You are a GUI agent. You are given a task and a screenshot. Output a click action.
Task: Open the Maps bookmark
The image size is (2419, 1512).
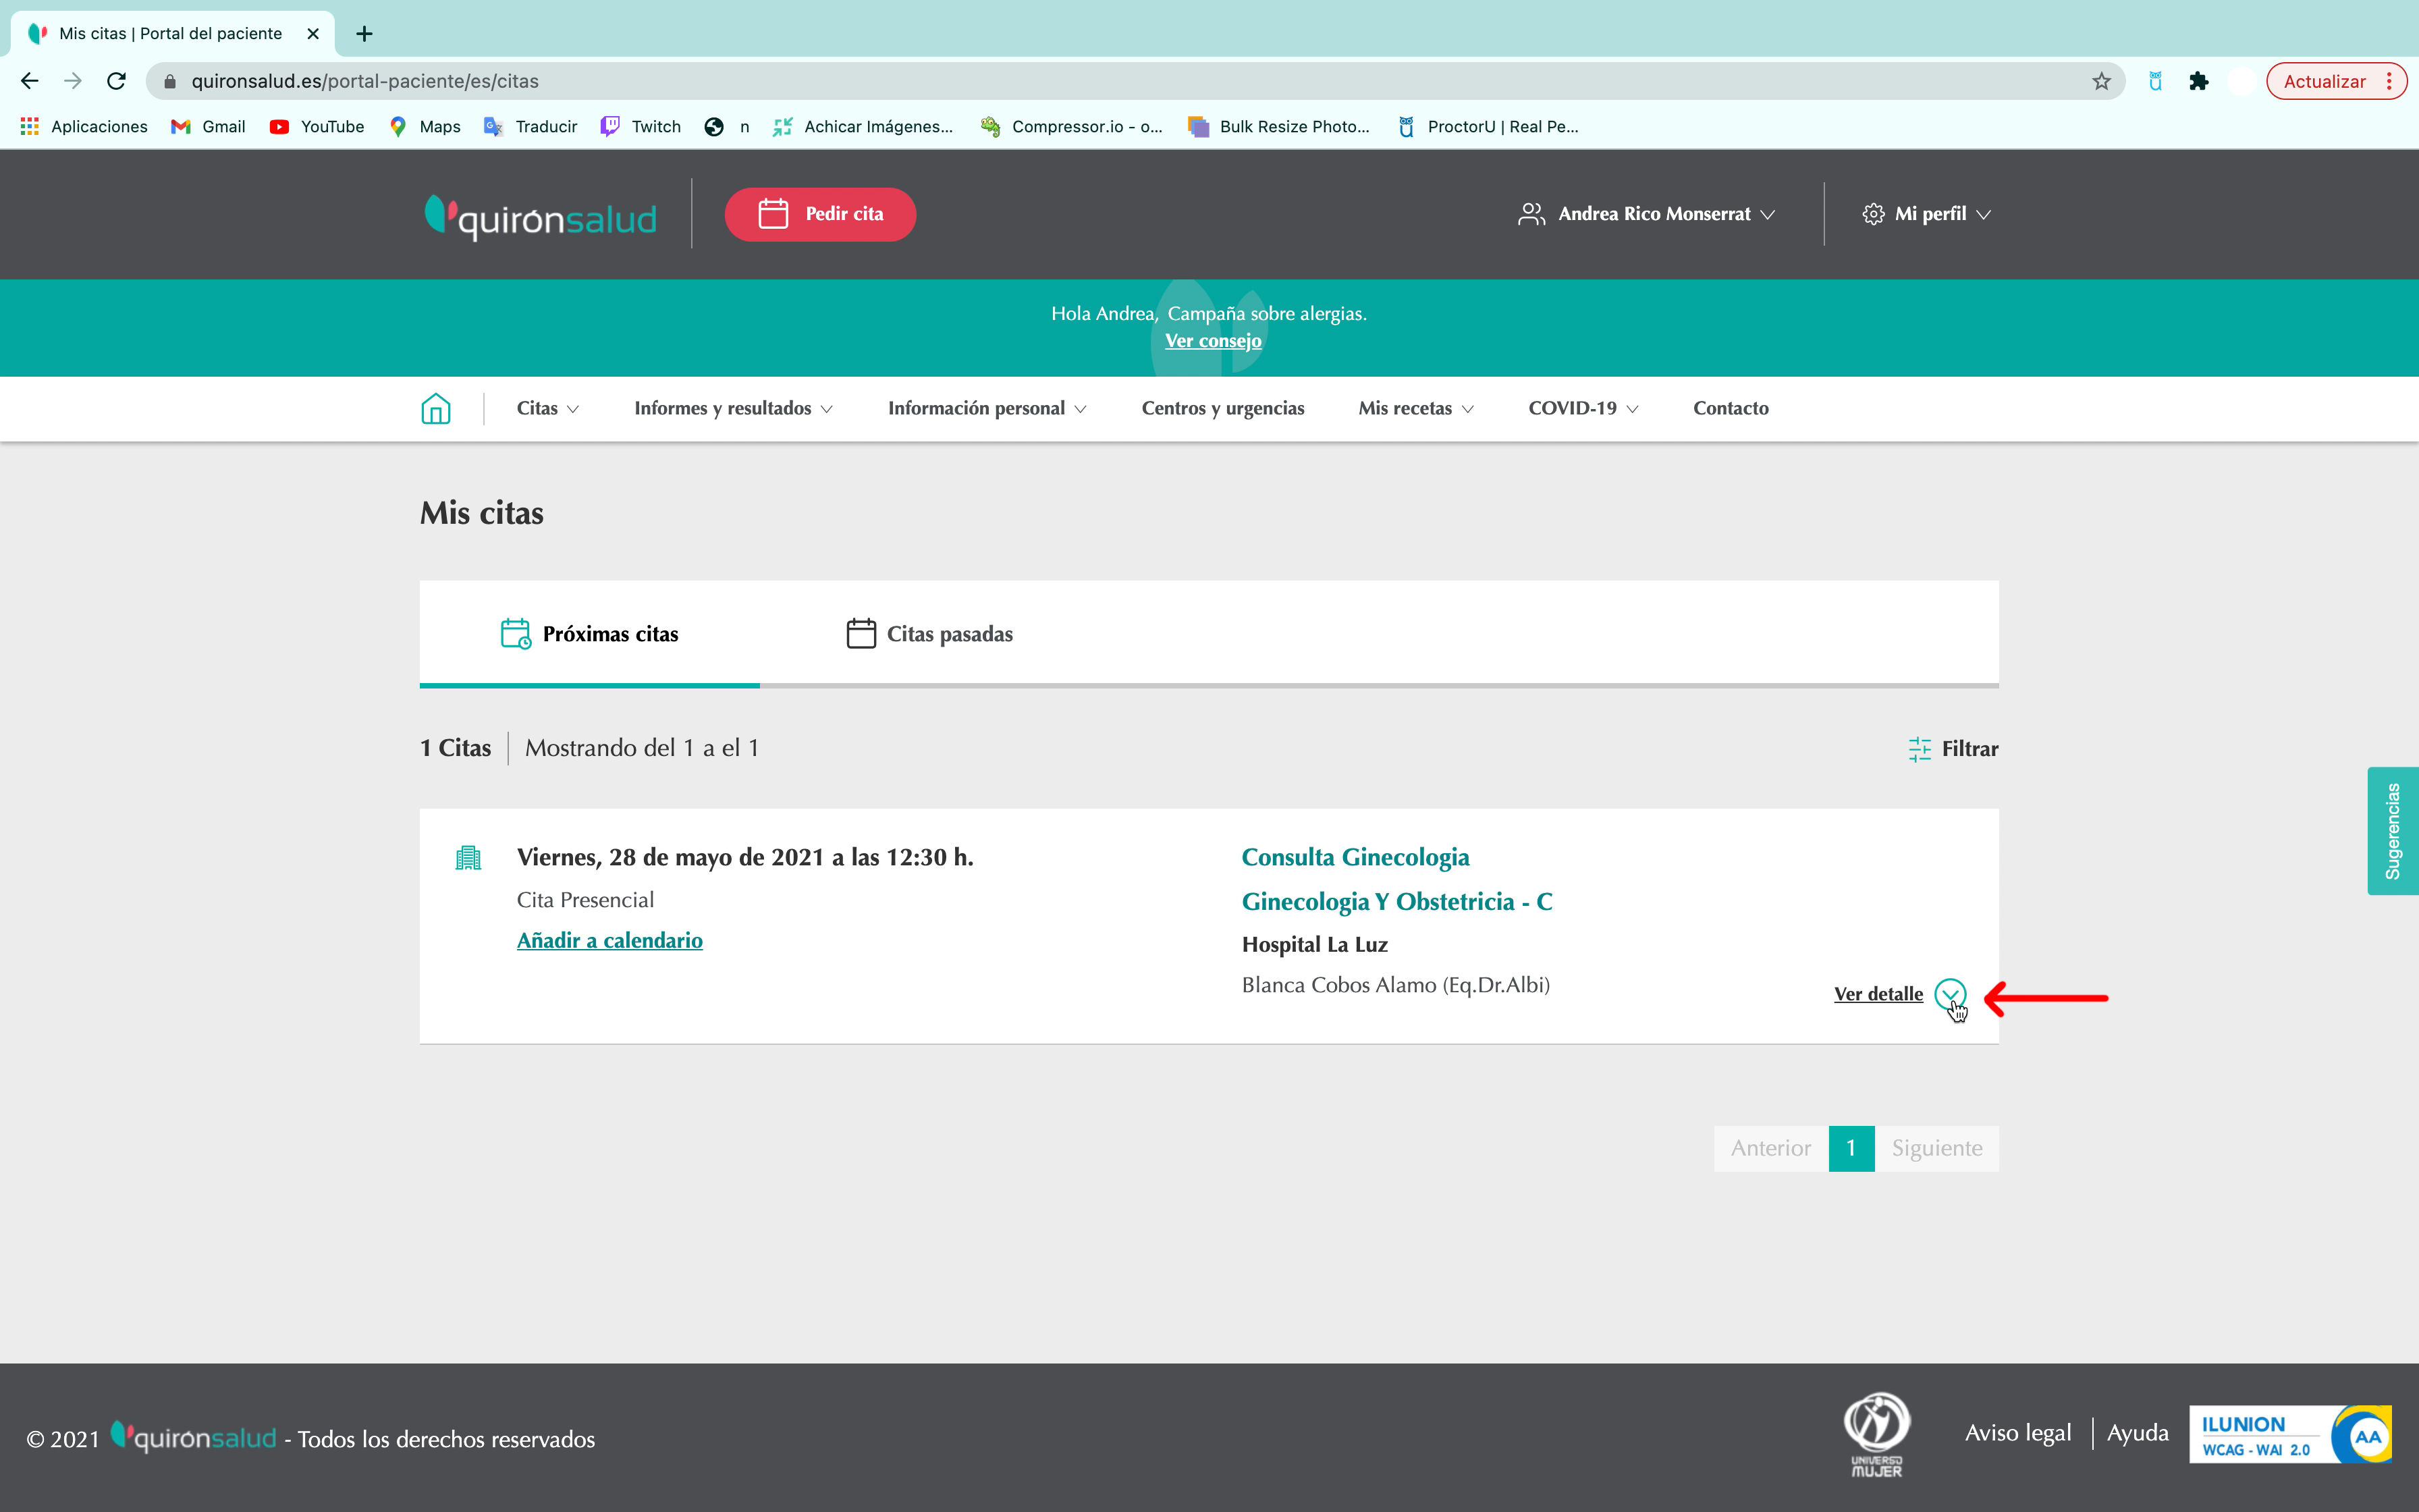point(425,127)
